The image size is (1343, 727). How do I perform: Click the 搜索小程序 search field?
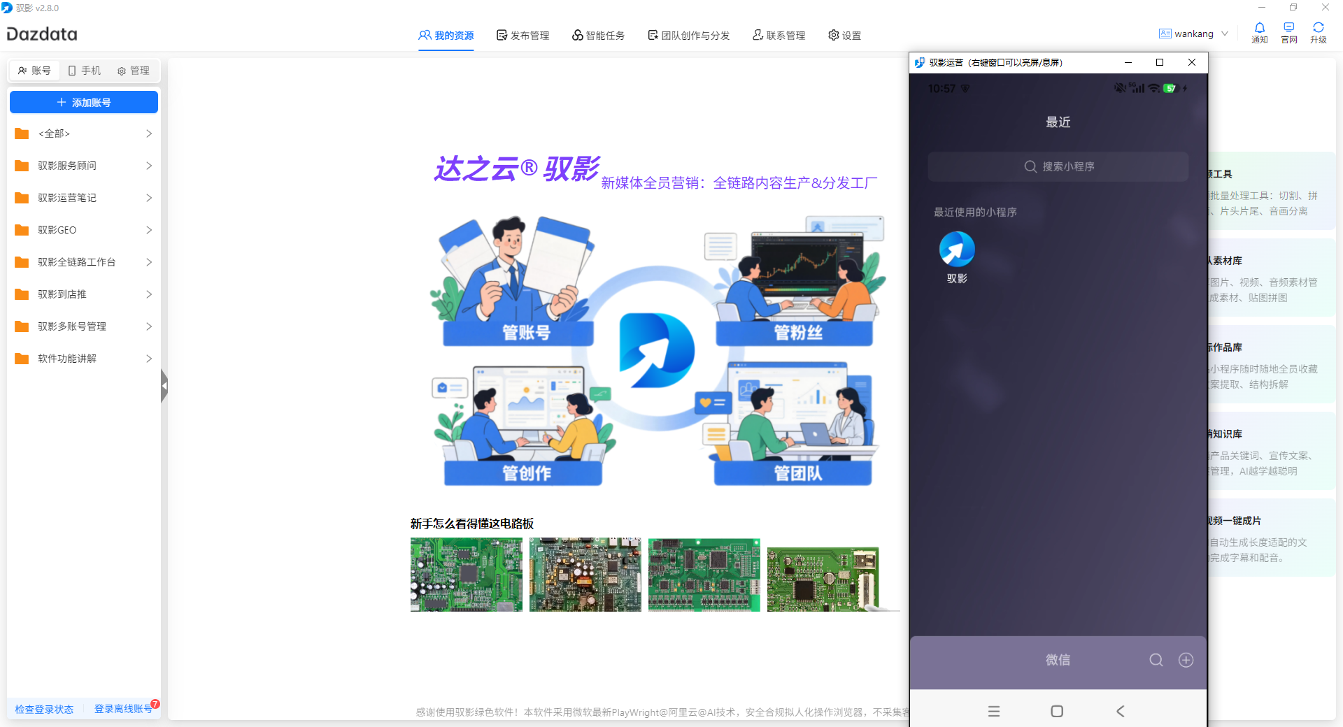[x=1058, y=166]
